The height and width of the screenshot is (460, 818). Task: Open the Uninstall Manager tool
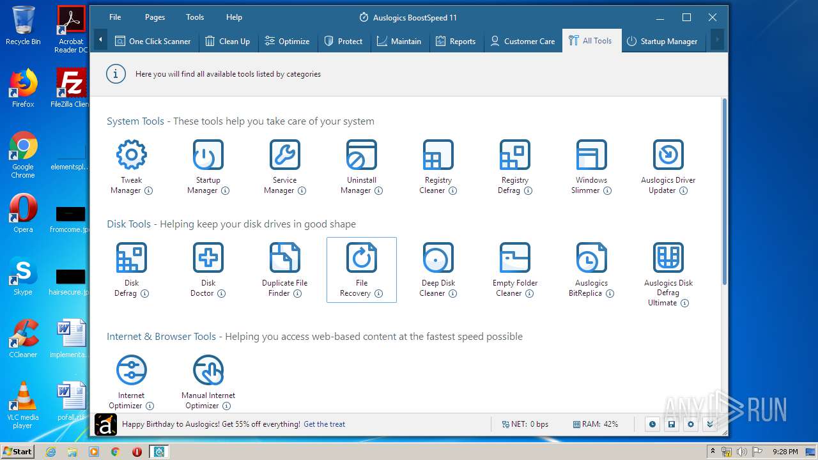pyautogui.click(x=361, y=167)
